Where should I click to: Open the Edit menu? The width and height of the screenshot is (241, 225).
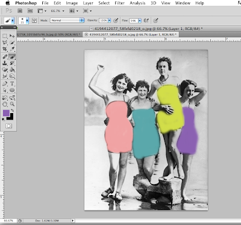[x=57, y=3]
